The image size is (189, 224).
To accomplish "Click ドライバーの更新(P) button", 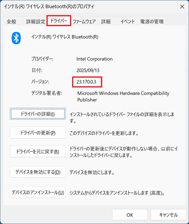I will point(38,133).
